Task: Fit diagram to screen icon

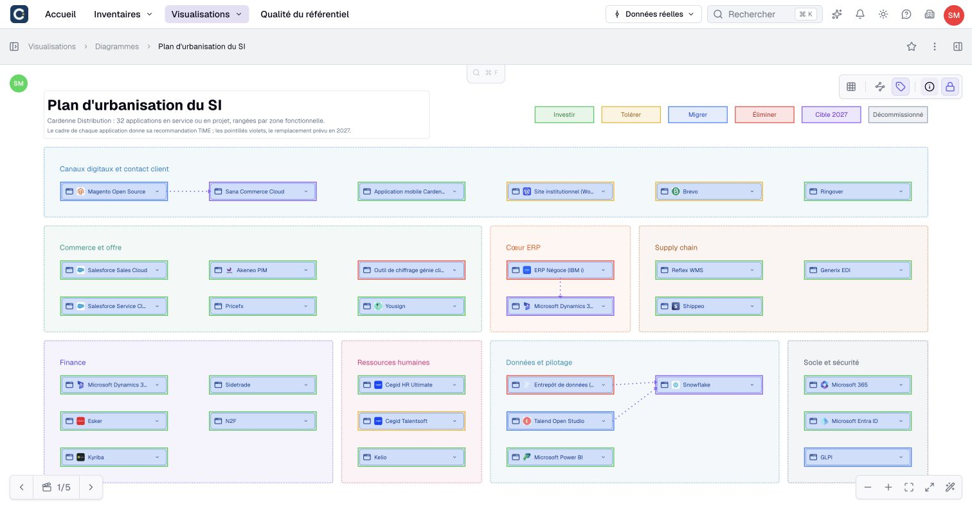Action: [908, 487]
